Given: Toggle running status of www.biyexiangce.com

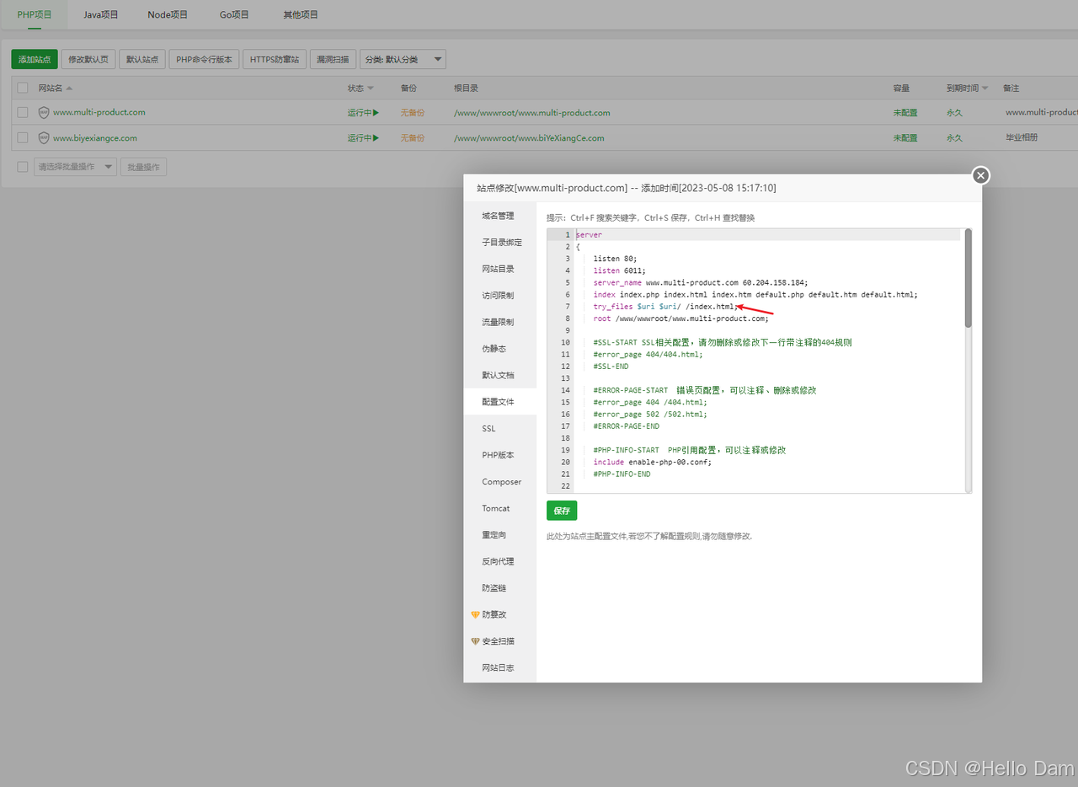Looking at the screenshot, I should (x=363, y=138).
